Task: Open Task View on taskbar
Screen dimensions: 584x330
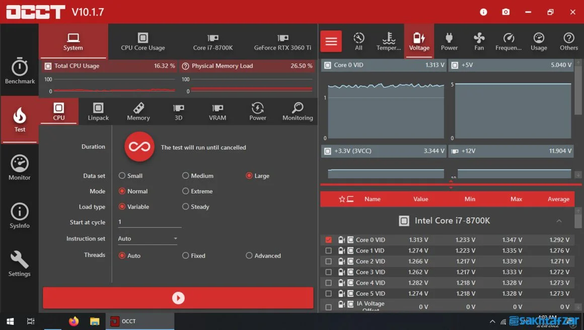Action: [31, 321]
